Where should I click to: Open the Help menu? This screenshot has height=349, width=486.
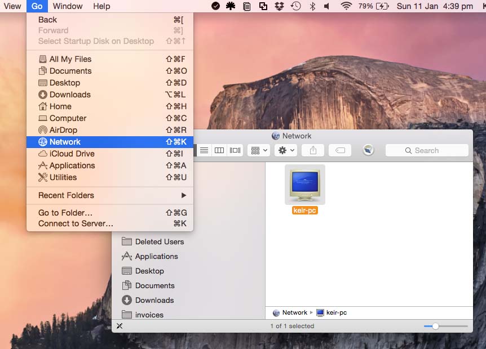click(101, 6)
